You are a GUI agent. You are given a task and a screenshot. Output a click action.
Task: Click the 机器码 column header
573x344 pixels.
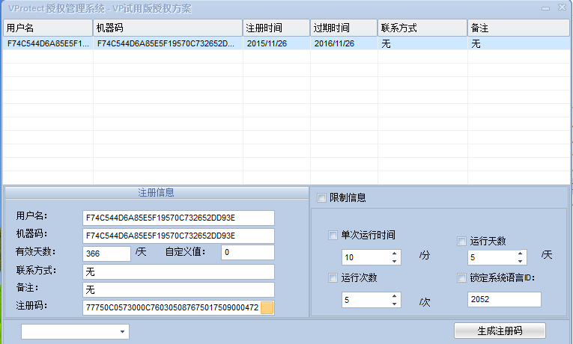point(168,28)
